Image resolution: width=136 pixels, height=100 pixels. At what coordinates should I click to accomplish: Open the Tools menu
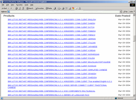point(26,5)
